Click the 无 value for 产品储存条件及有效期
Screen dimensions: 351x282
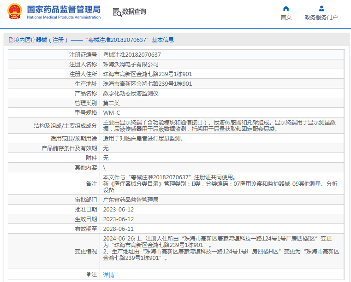(106, 148)
